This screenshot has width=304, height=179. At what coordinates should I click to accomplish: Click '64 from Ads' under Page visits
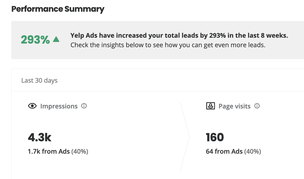pyautogui.click(x=224, y=151)
